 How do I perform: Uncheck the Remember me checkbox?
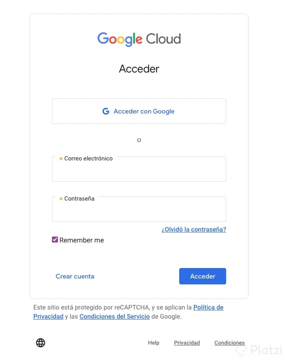(55, 240)
